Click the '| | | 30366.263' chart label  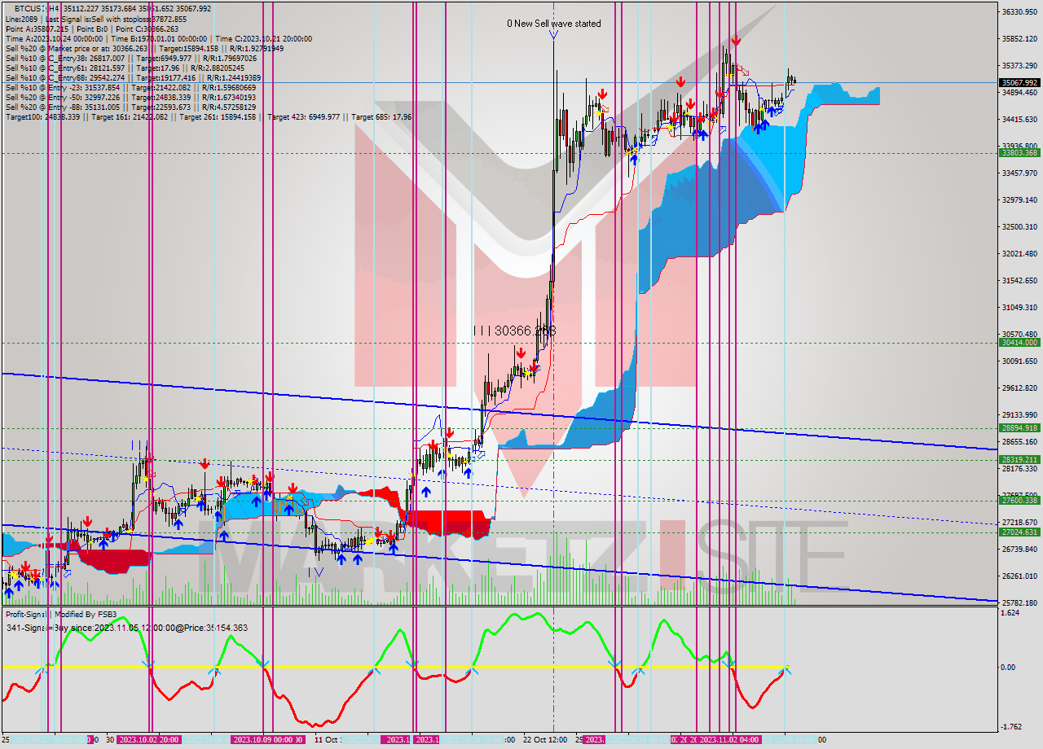point(515,331)
